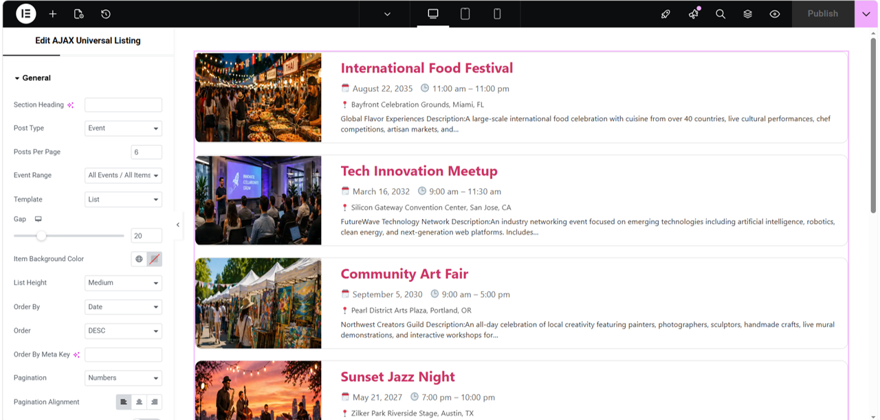
Task: Open the Elementor logo menu
Action: (x=25, y=14)
